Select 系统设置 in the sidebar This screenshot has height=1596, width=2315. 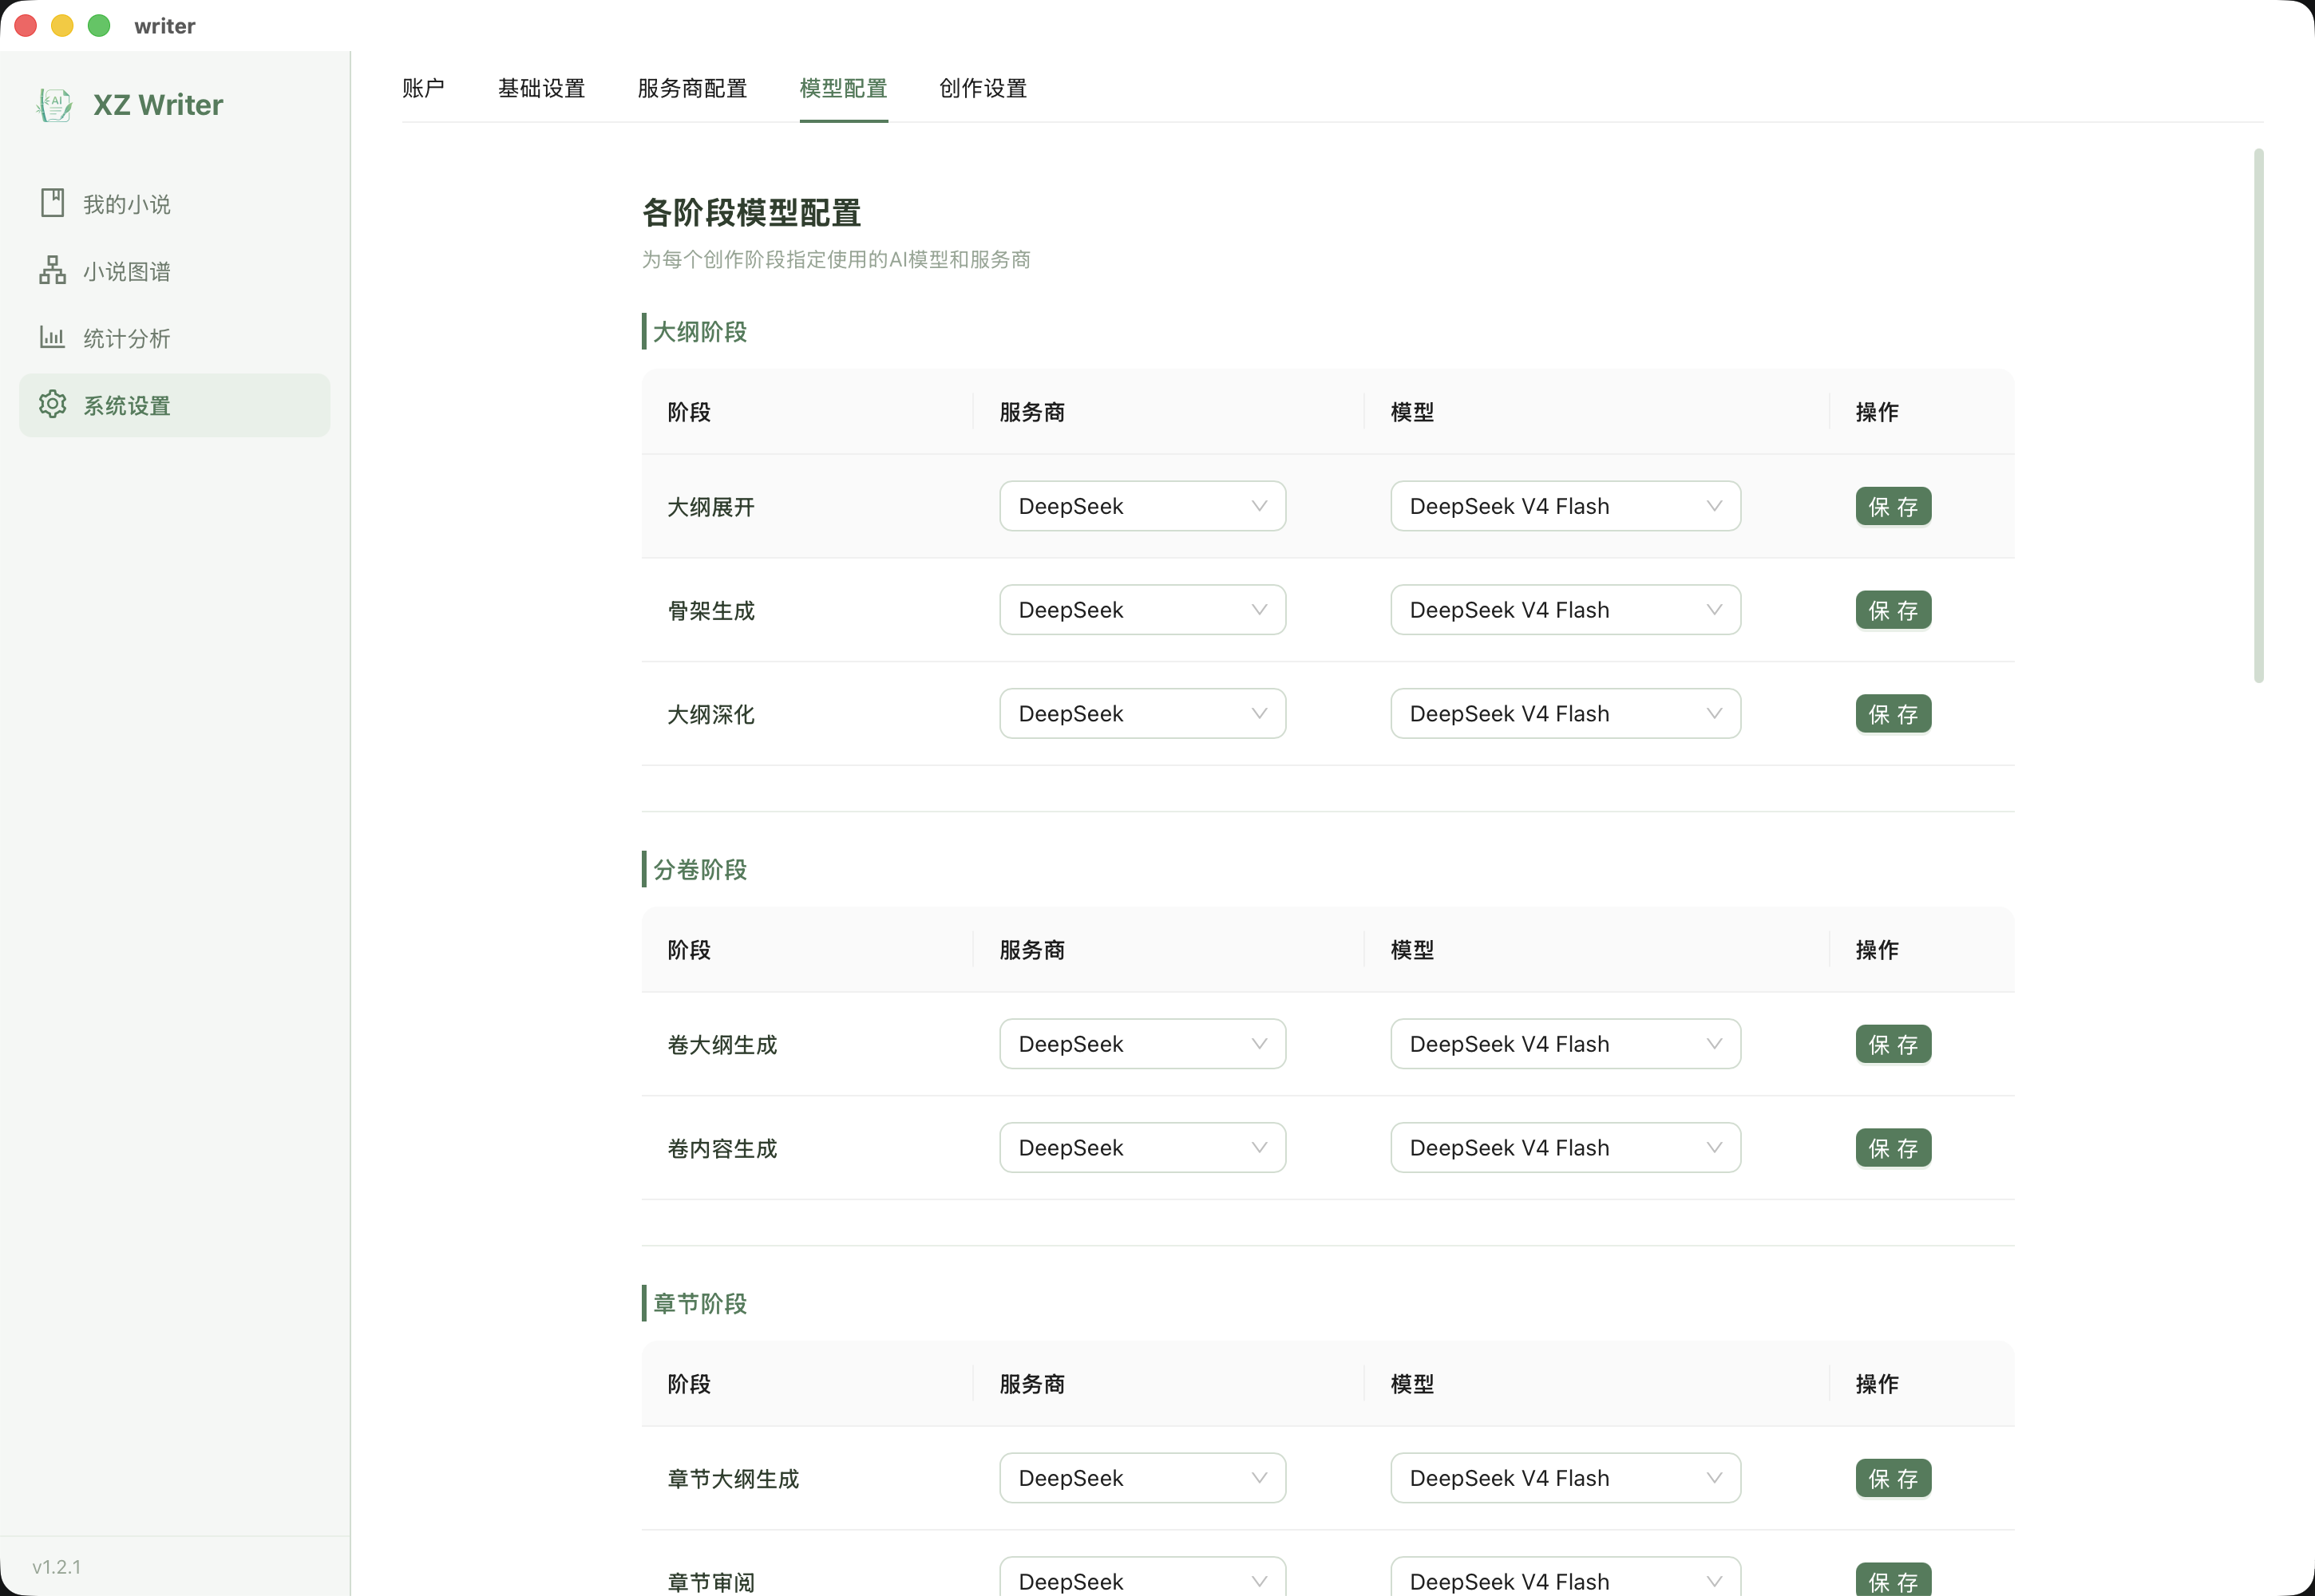[174, 405]
